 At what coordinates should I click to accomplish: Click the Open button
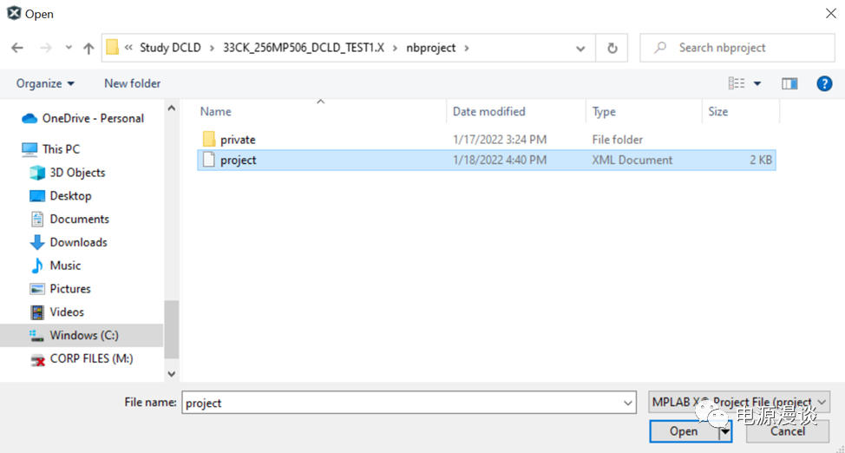point(683,431)
